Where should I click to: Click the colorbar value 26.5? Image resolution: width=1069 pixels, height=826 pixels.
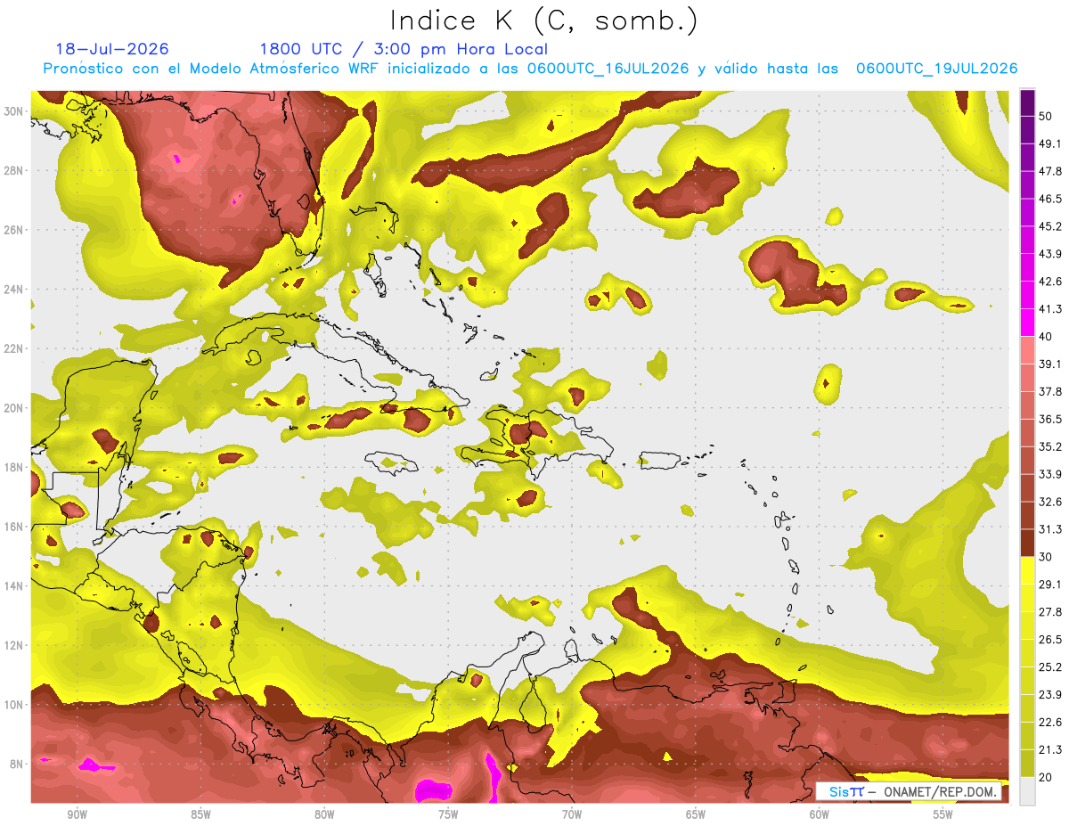click(x=1050, y=640)
